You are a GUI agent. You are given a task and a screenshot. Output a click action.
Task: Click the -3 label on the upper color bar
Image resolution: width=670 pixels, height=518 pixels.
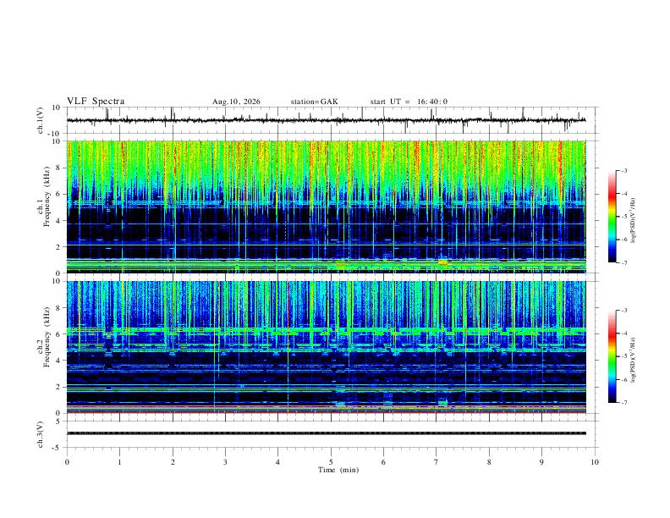(623, 170)
